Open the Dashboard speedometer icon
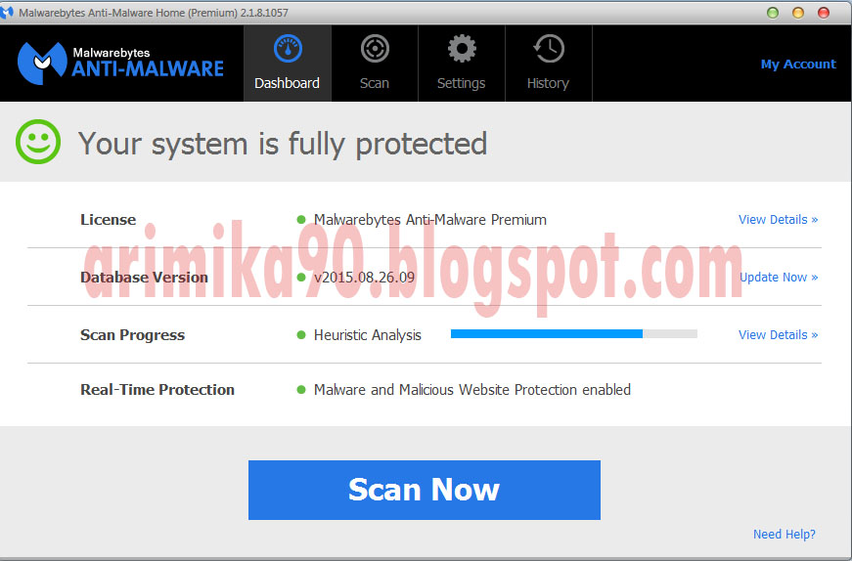This screenshot has height=561, width=852. click(288, 50)
